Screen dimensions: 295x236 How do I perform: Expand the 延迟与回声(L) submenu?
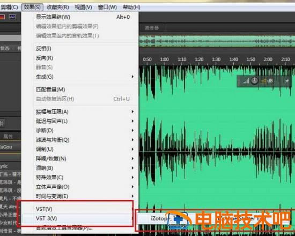(x=80, y=121)
